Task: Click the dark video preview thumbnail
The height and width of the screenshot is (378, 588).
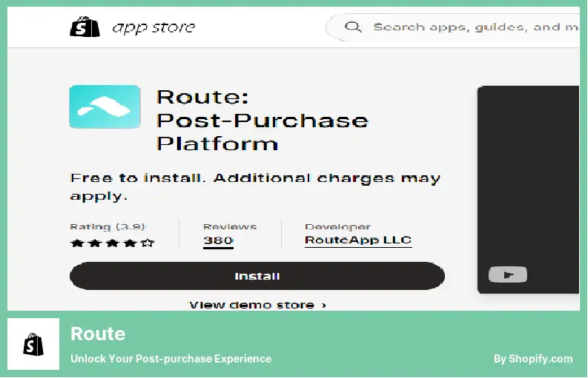Action: click(x=529, y=190)
